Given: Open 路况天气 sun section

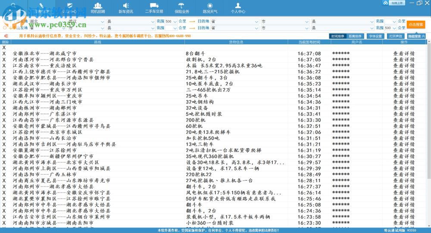Looking at the screenshot, I should click(x=210, y=8).
